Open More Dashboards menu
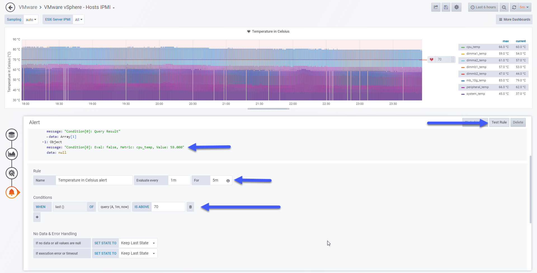Screen dimensions: 537x273 click(514, 20)
